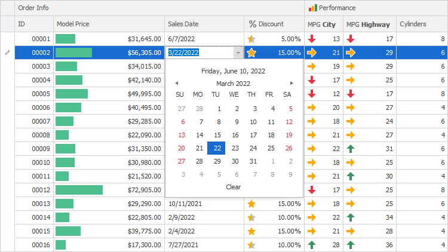Go to next month in calendar
This screenshot has height=252, width=448.
[291, 84]
